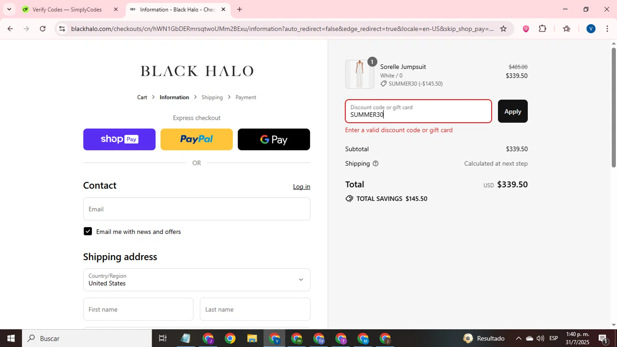
Task: Open File Explorer from the taskbar
Action: [x=252, y=338]
